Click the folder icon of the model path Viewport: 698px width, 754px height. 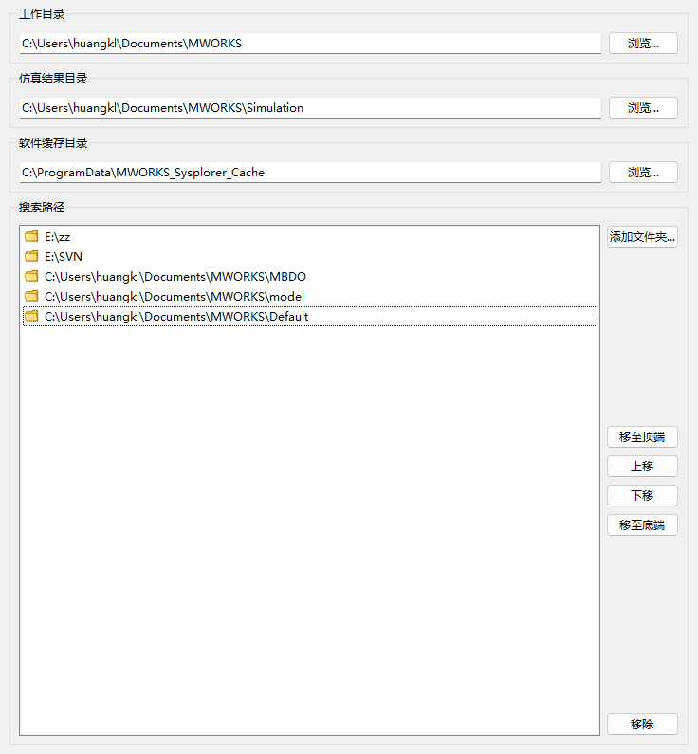(31, 297)
